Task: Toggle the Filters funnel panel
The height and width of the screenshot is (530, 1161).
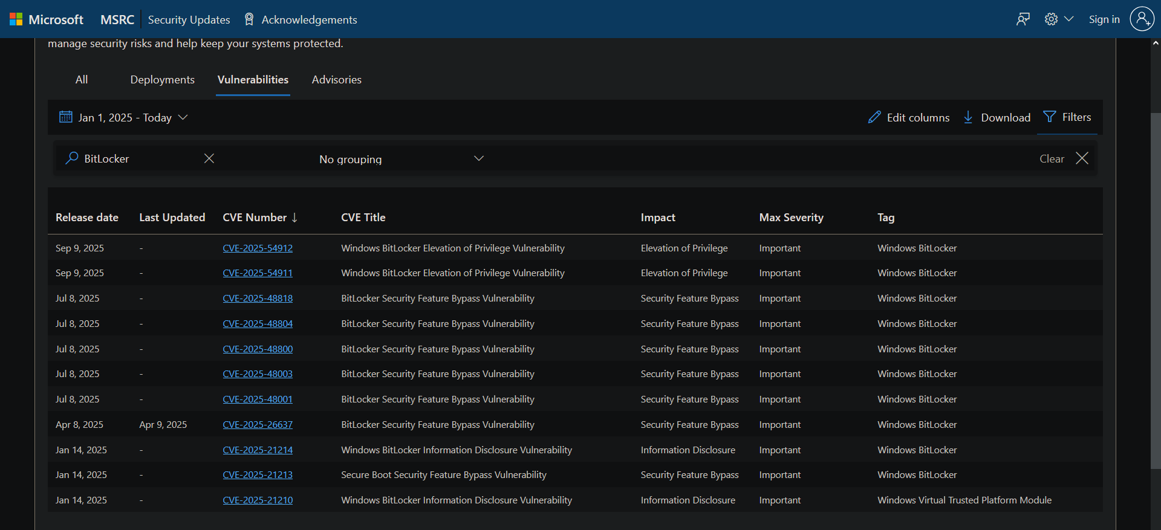Action: [x=1067, y=117]
